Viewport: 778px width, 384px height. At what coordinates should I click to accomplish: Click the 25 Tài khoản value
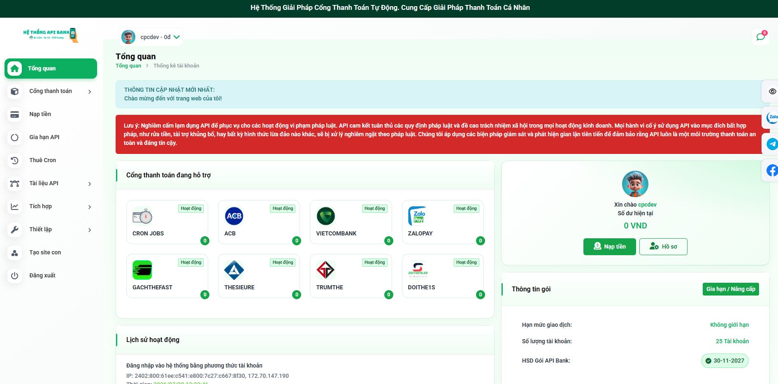732,341
